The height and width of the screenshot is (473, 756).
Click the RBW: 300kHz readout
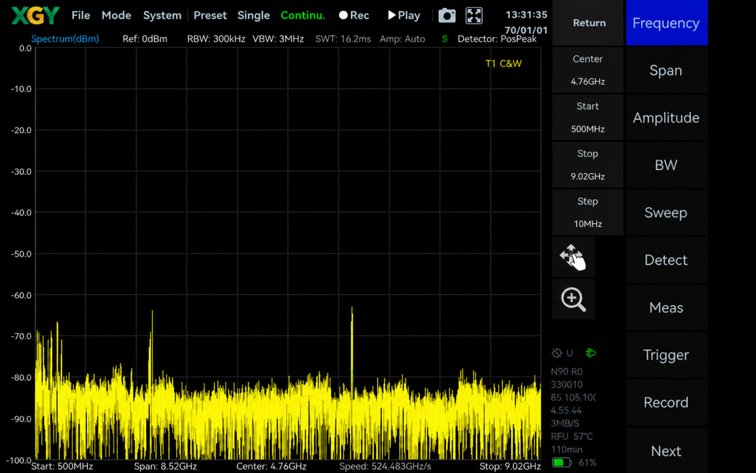click(216, 39)
